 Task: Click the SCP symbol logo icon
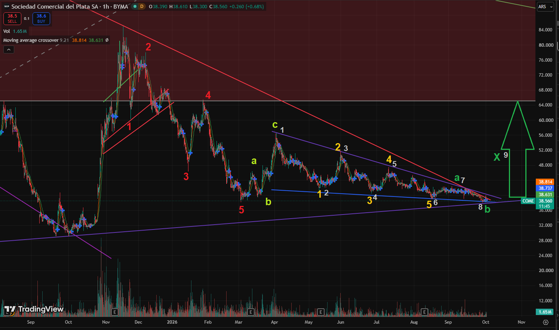pyautogui.click(x=7, y=7)
